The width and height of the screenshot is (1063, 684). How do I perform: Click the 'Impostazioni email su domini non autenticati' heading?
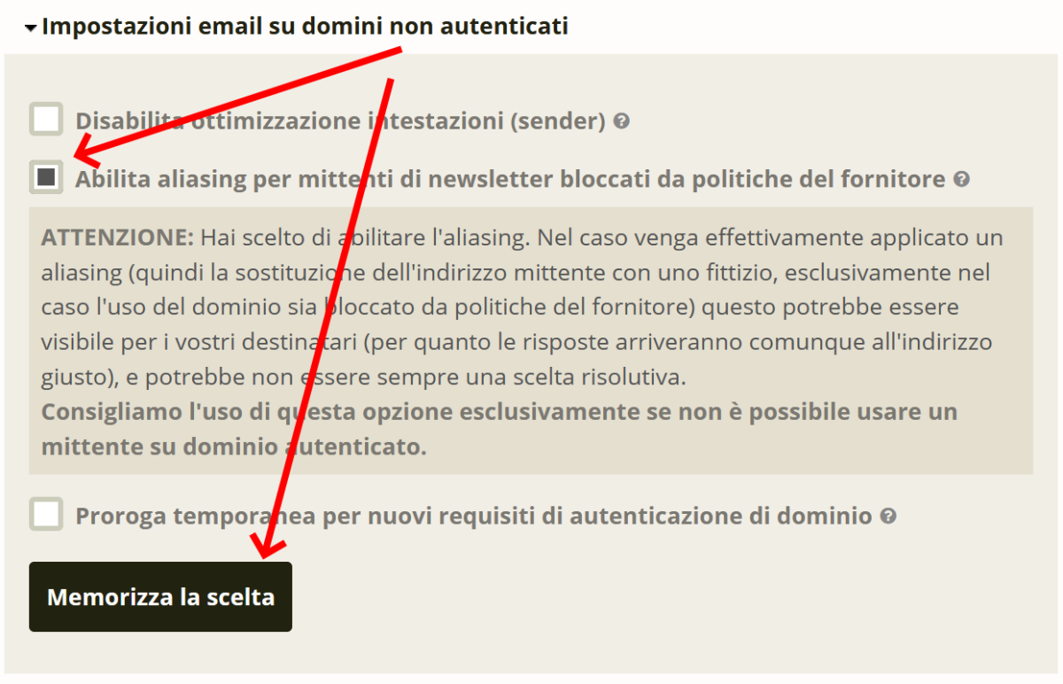pos(305,27)
